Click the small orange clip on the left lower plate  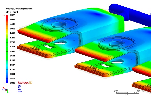[37, 49]
